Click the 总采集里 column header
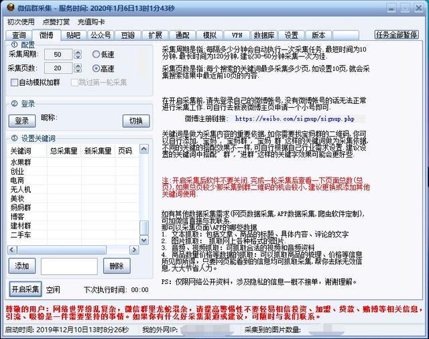 click(64, 151)
